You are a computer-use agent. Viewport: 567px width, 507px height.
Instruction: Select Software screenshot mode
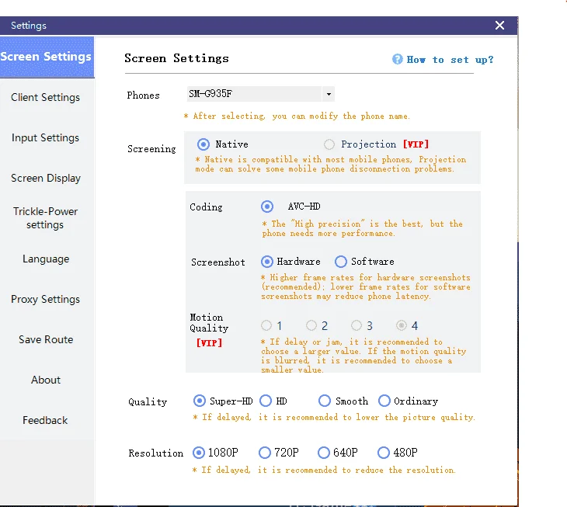pyautogui.click(x=341, y=262)
